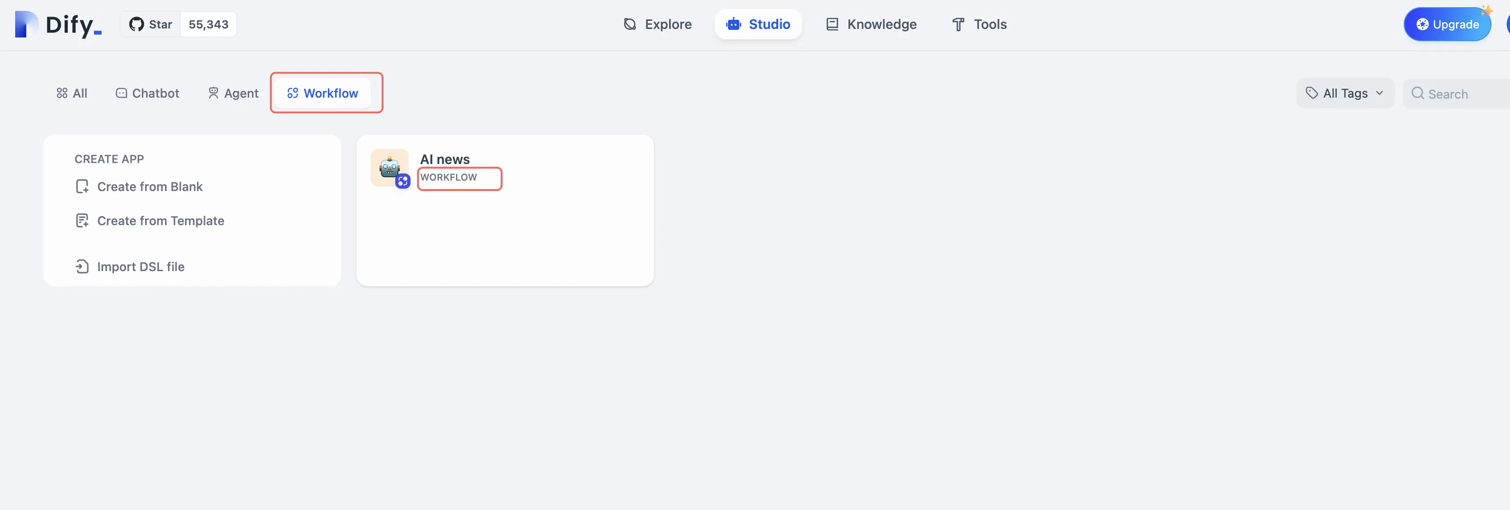Click the Dify logo
Image resolution: width=1510 pixels, height=510 pixels.
pyautogui.click(x=58, y=25)
